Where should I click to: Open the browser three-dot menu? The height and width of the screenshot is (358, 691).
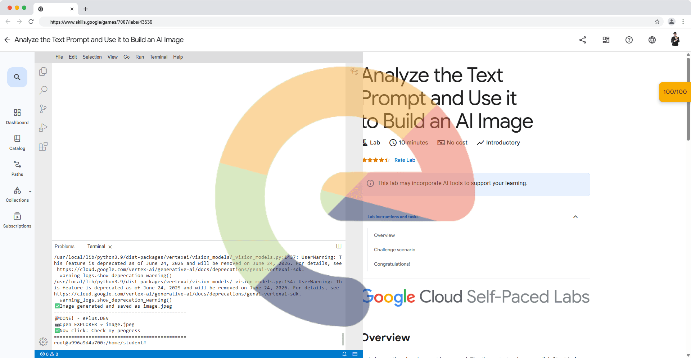[x=683, y=22]
